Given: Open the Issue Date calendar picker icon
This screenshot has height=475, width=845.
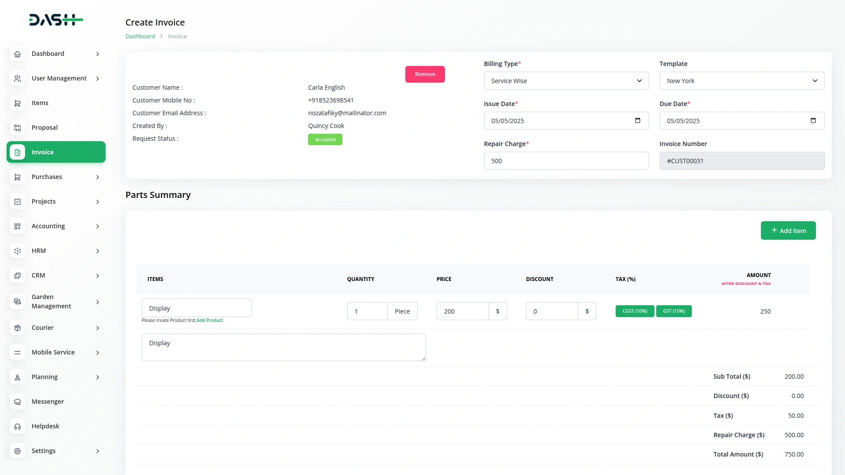Looking at the screenshot, I should click(637, 121).
